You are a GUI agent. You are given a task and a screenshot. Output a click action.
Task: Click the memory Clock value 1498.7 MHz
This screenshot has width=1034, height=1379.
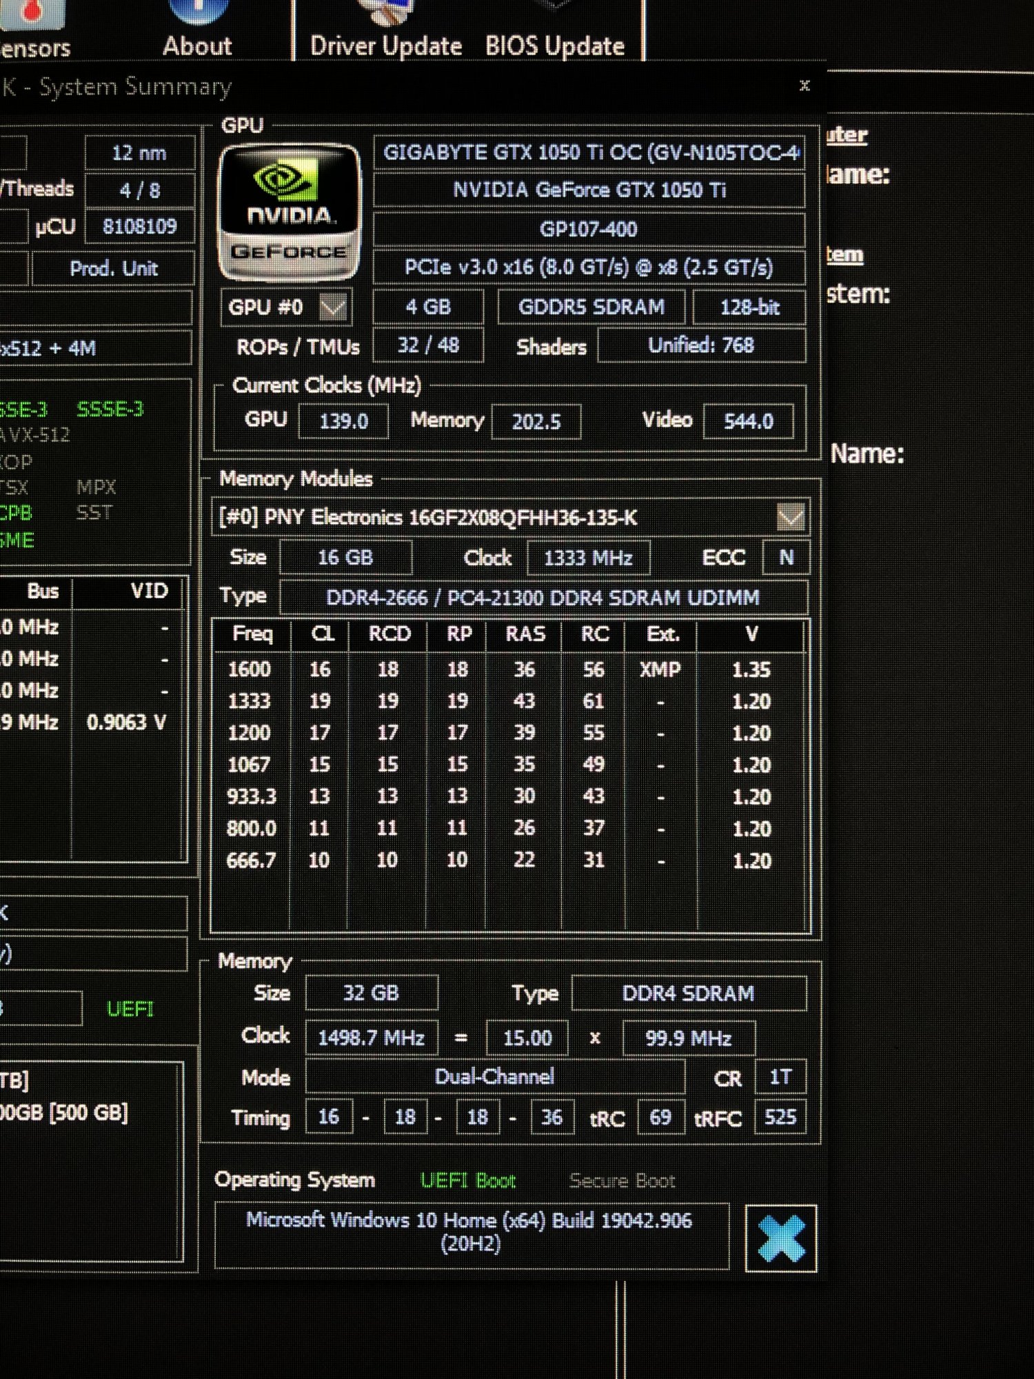click(372, 1038)
